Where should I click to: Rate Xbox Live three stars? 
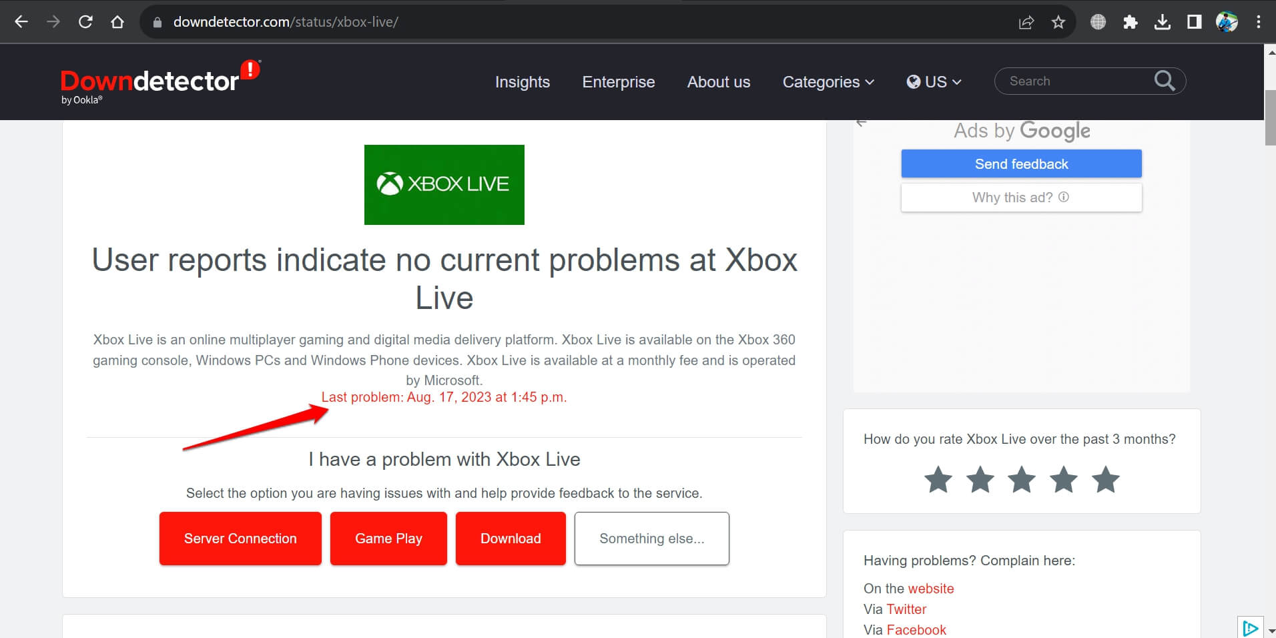point(1022,480)
